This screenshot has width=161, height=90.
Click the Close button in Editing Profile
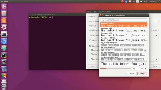click(155, 66)
